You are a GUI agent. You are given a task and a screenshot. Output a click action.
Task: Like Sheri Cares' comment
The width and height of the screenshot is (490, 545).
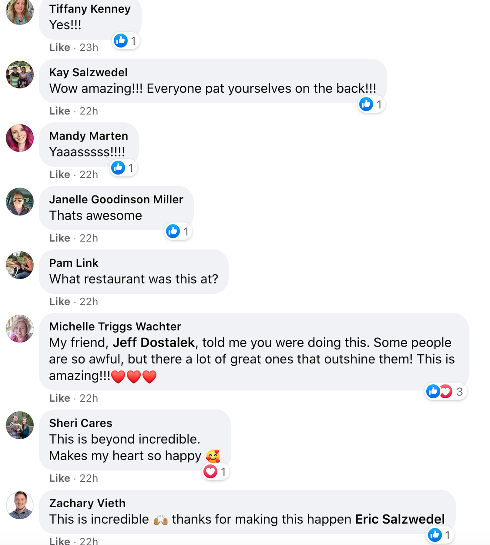(x=59, y=478)
